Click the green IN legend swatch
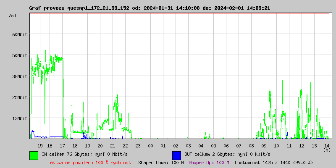 pyautogui.click(x=34, y=155)
